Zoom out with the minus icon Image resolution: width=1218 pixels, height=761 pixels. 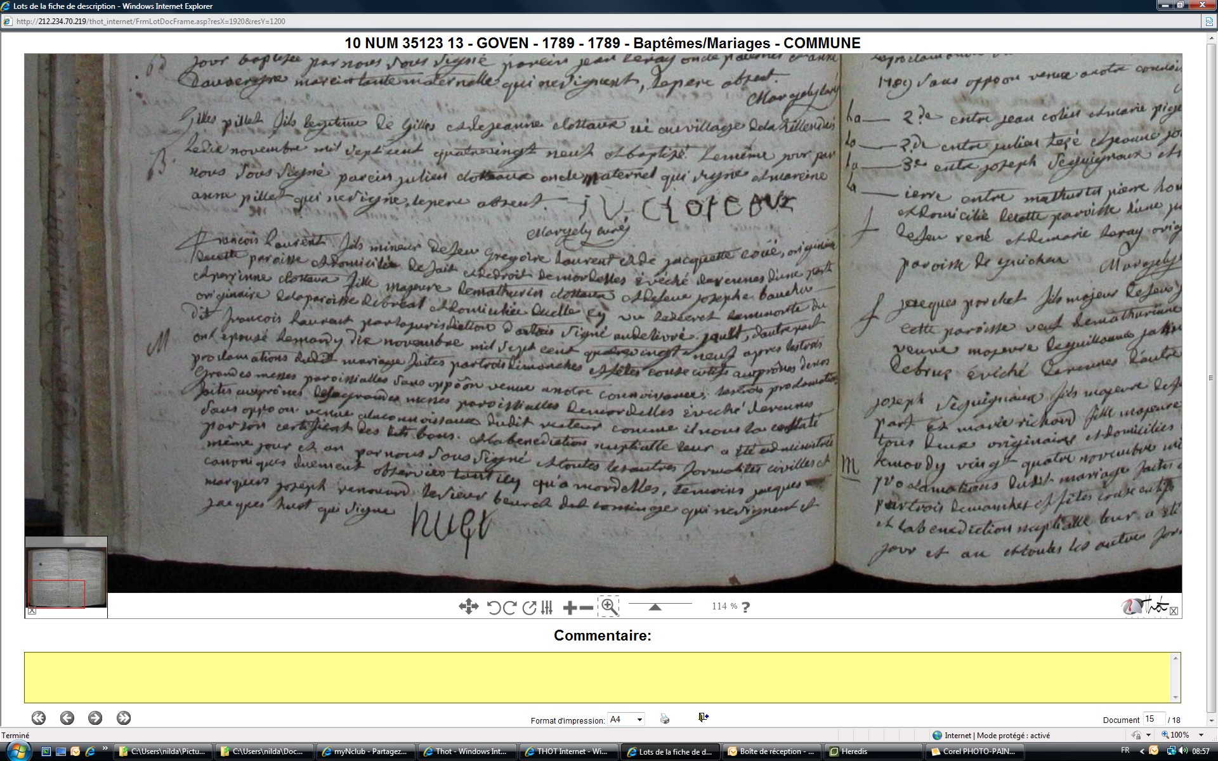(587, 608)
